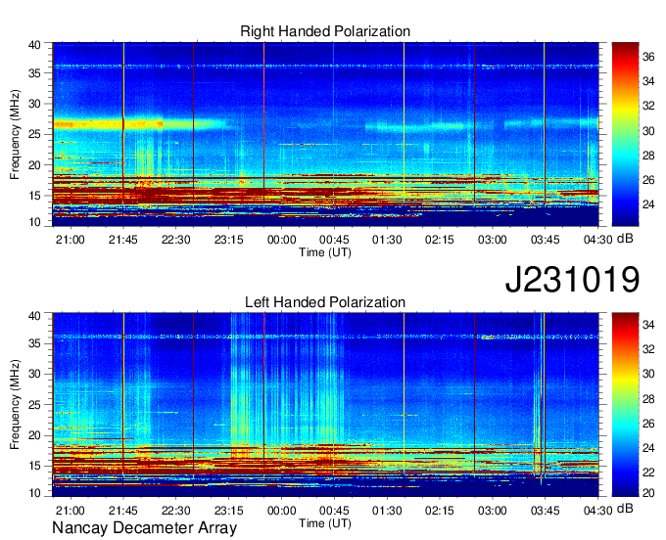Click the 30 dB label on bottom color bar
Viewport: 666px width, 540px height.
pos(648,374)
